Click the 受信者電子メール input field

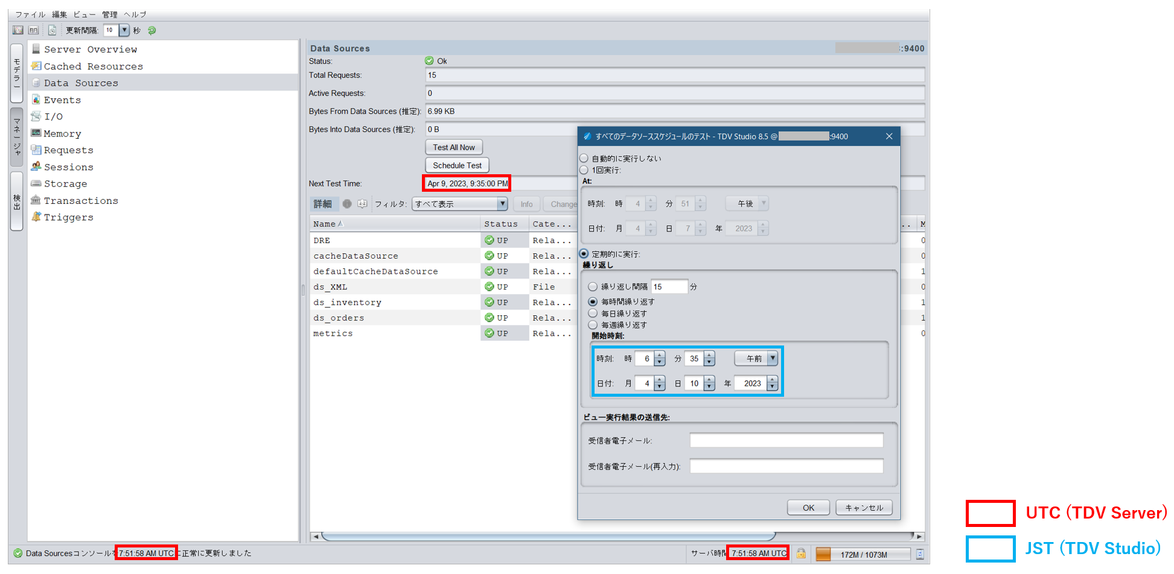786,441
